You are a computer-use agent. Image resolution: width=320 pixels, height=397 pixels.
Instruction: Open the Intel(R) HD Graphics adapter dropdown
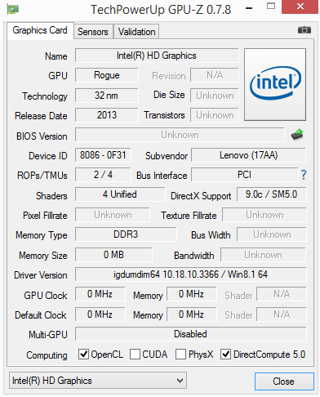[x=98, y=381]
